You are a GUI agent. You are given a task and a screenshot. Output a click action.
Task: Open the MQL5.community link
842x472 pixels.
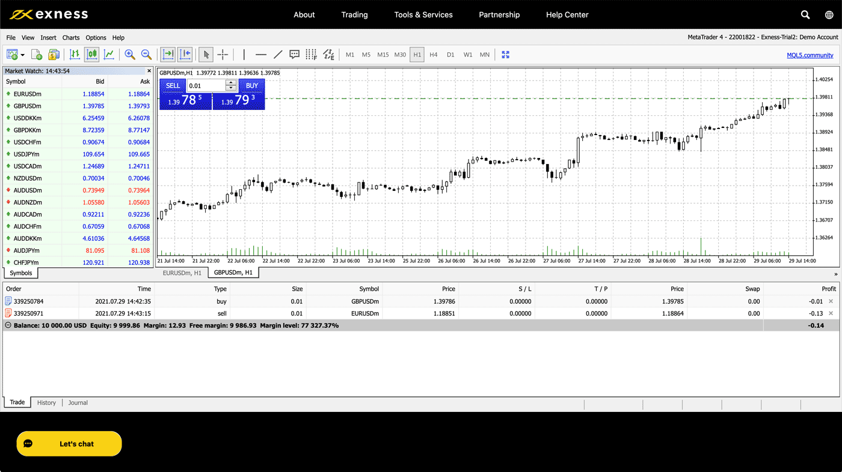[810, 55]
